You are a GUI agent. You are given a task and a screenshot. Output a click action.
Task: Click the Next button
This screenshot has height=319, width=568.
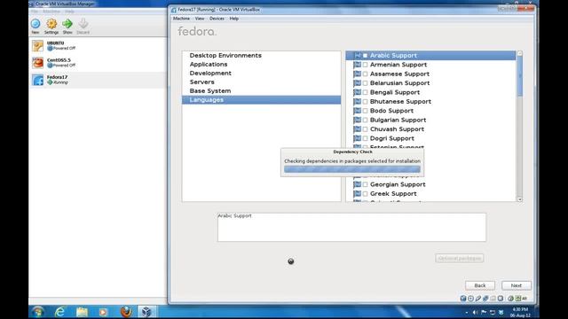coord(517,285)
